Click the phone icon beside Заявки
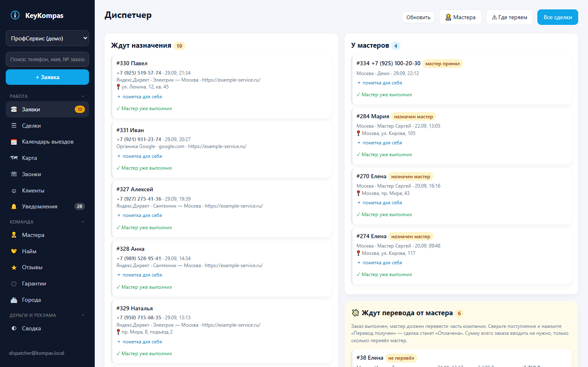Screen dimensions: 588x367 [x=14, y=109]
